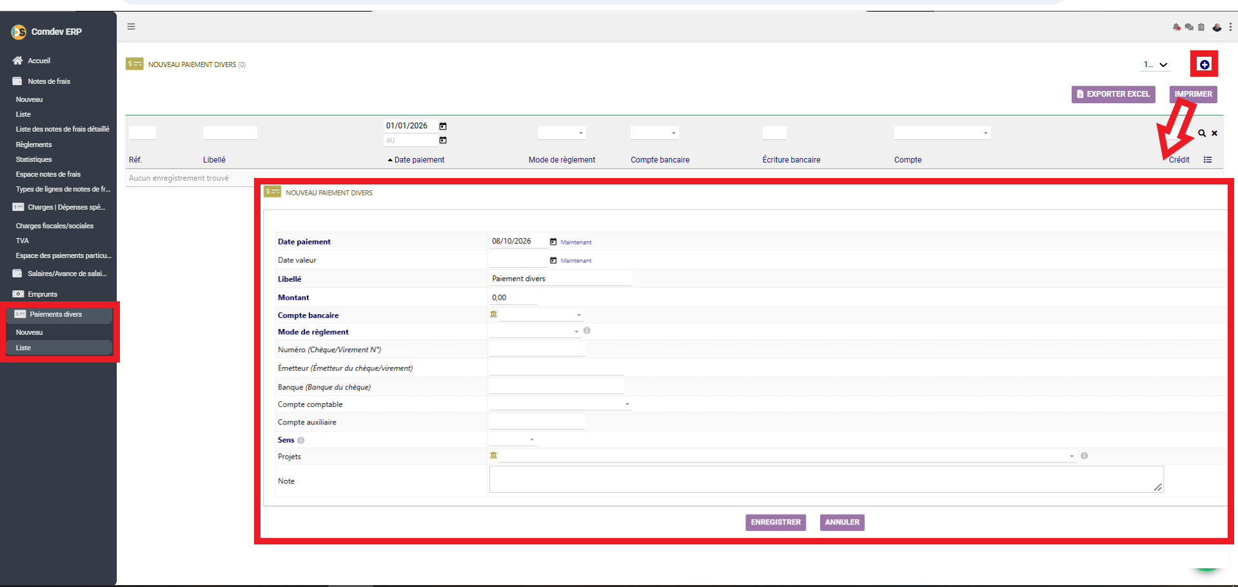Viewport: 1238px width, 587px height.
Task: Open Règlements in the sidebar
Action: 34,144
